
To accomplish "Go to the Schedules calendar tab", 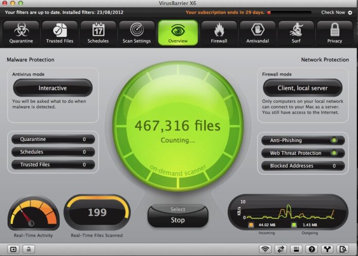I will click(98, 33).
